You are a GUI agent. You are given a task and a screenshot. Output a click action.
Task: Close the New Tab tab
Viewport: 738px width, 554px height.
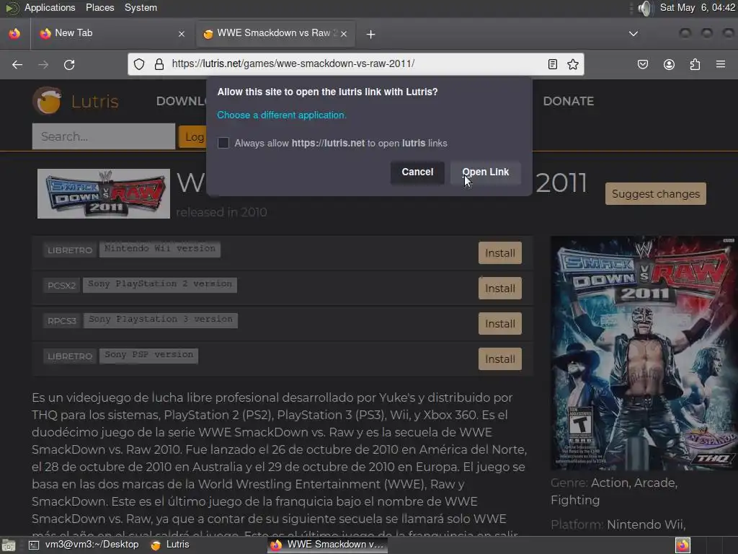point(182,34)
